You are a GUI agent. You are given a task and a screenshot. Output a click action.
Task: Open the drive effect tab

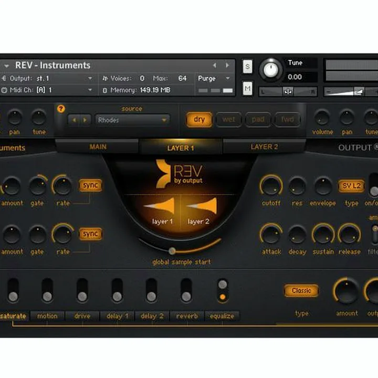coord(82,316)
